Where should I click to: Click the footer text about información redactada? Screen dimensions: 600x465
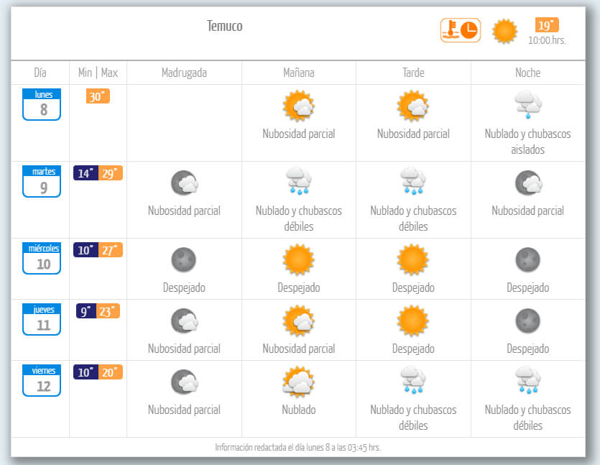click(x=297, y=447)
